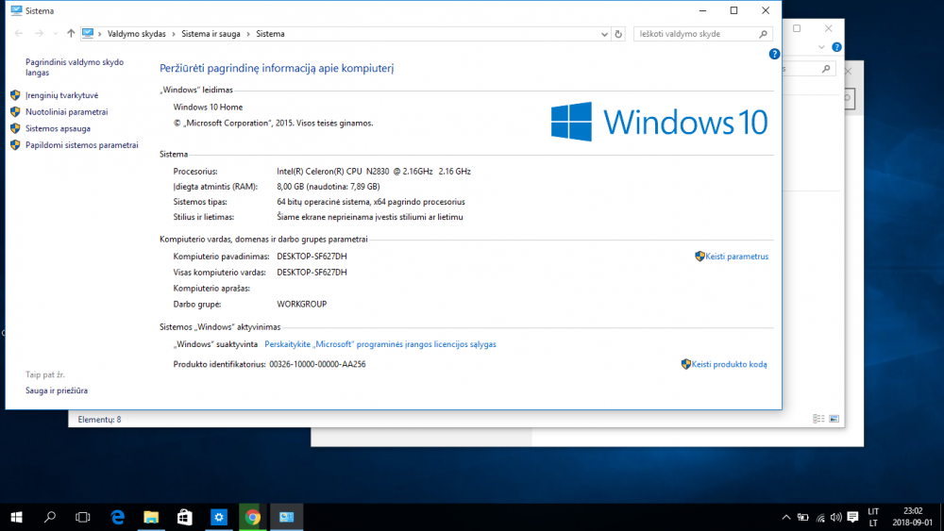
Task: Refresh the Sistema window
Action: pyautogui.click(x=618, y=34)
